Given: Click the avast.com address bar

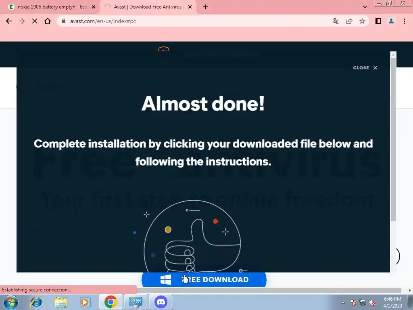Looking at the screenshot, I should coord(195,21).
